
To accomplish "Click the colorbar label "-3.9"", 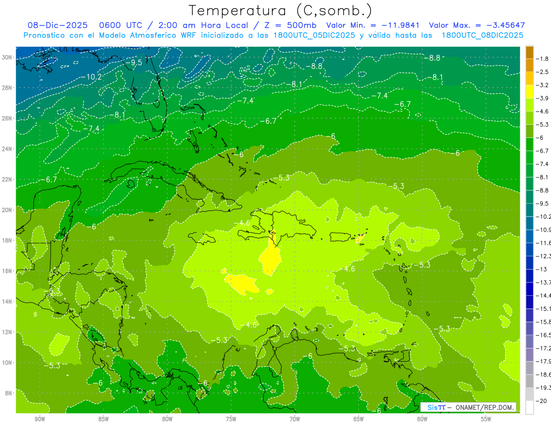I will point(543,98).
